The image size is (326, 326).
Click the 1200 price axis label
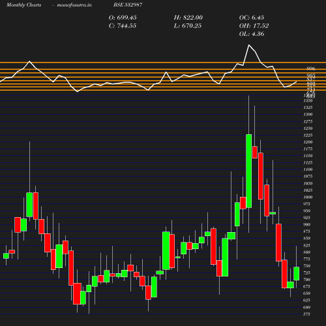point(308,142)
